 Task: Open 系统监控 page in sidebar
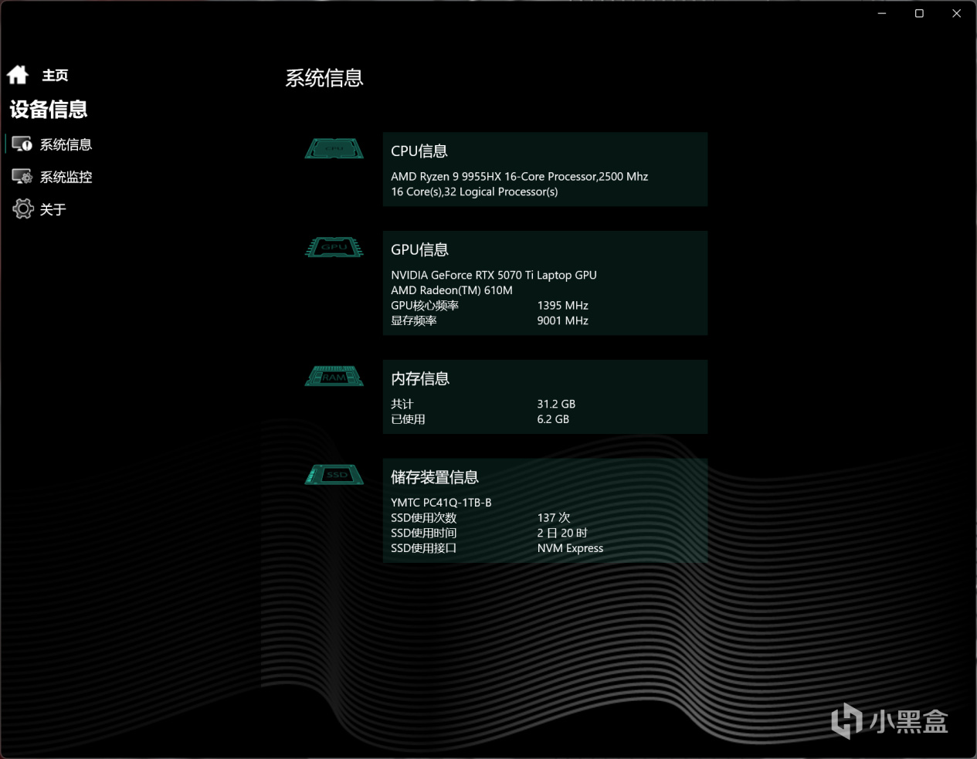coord(66,177)
